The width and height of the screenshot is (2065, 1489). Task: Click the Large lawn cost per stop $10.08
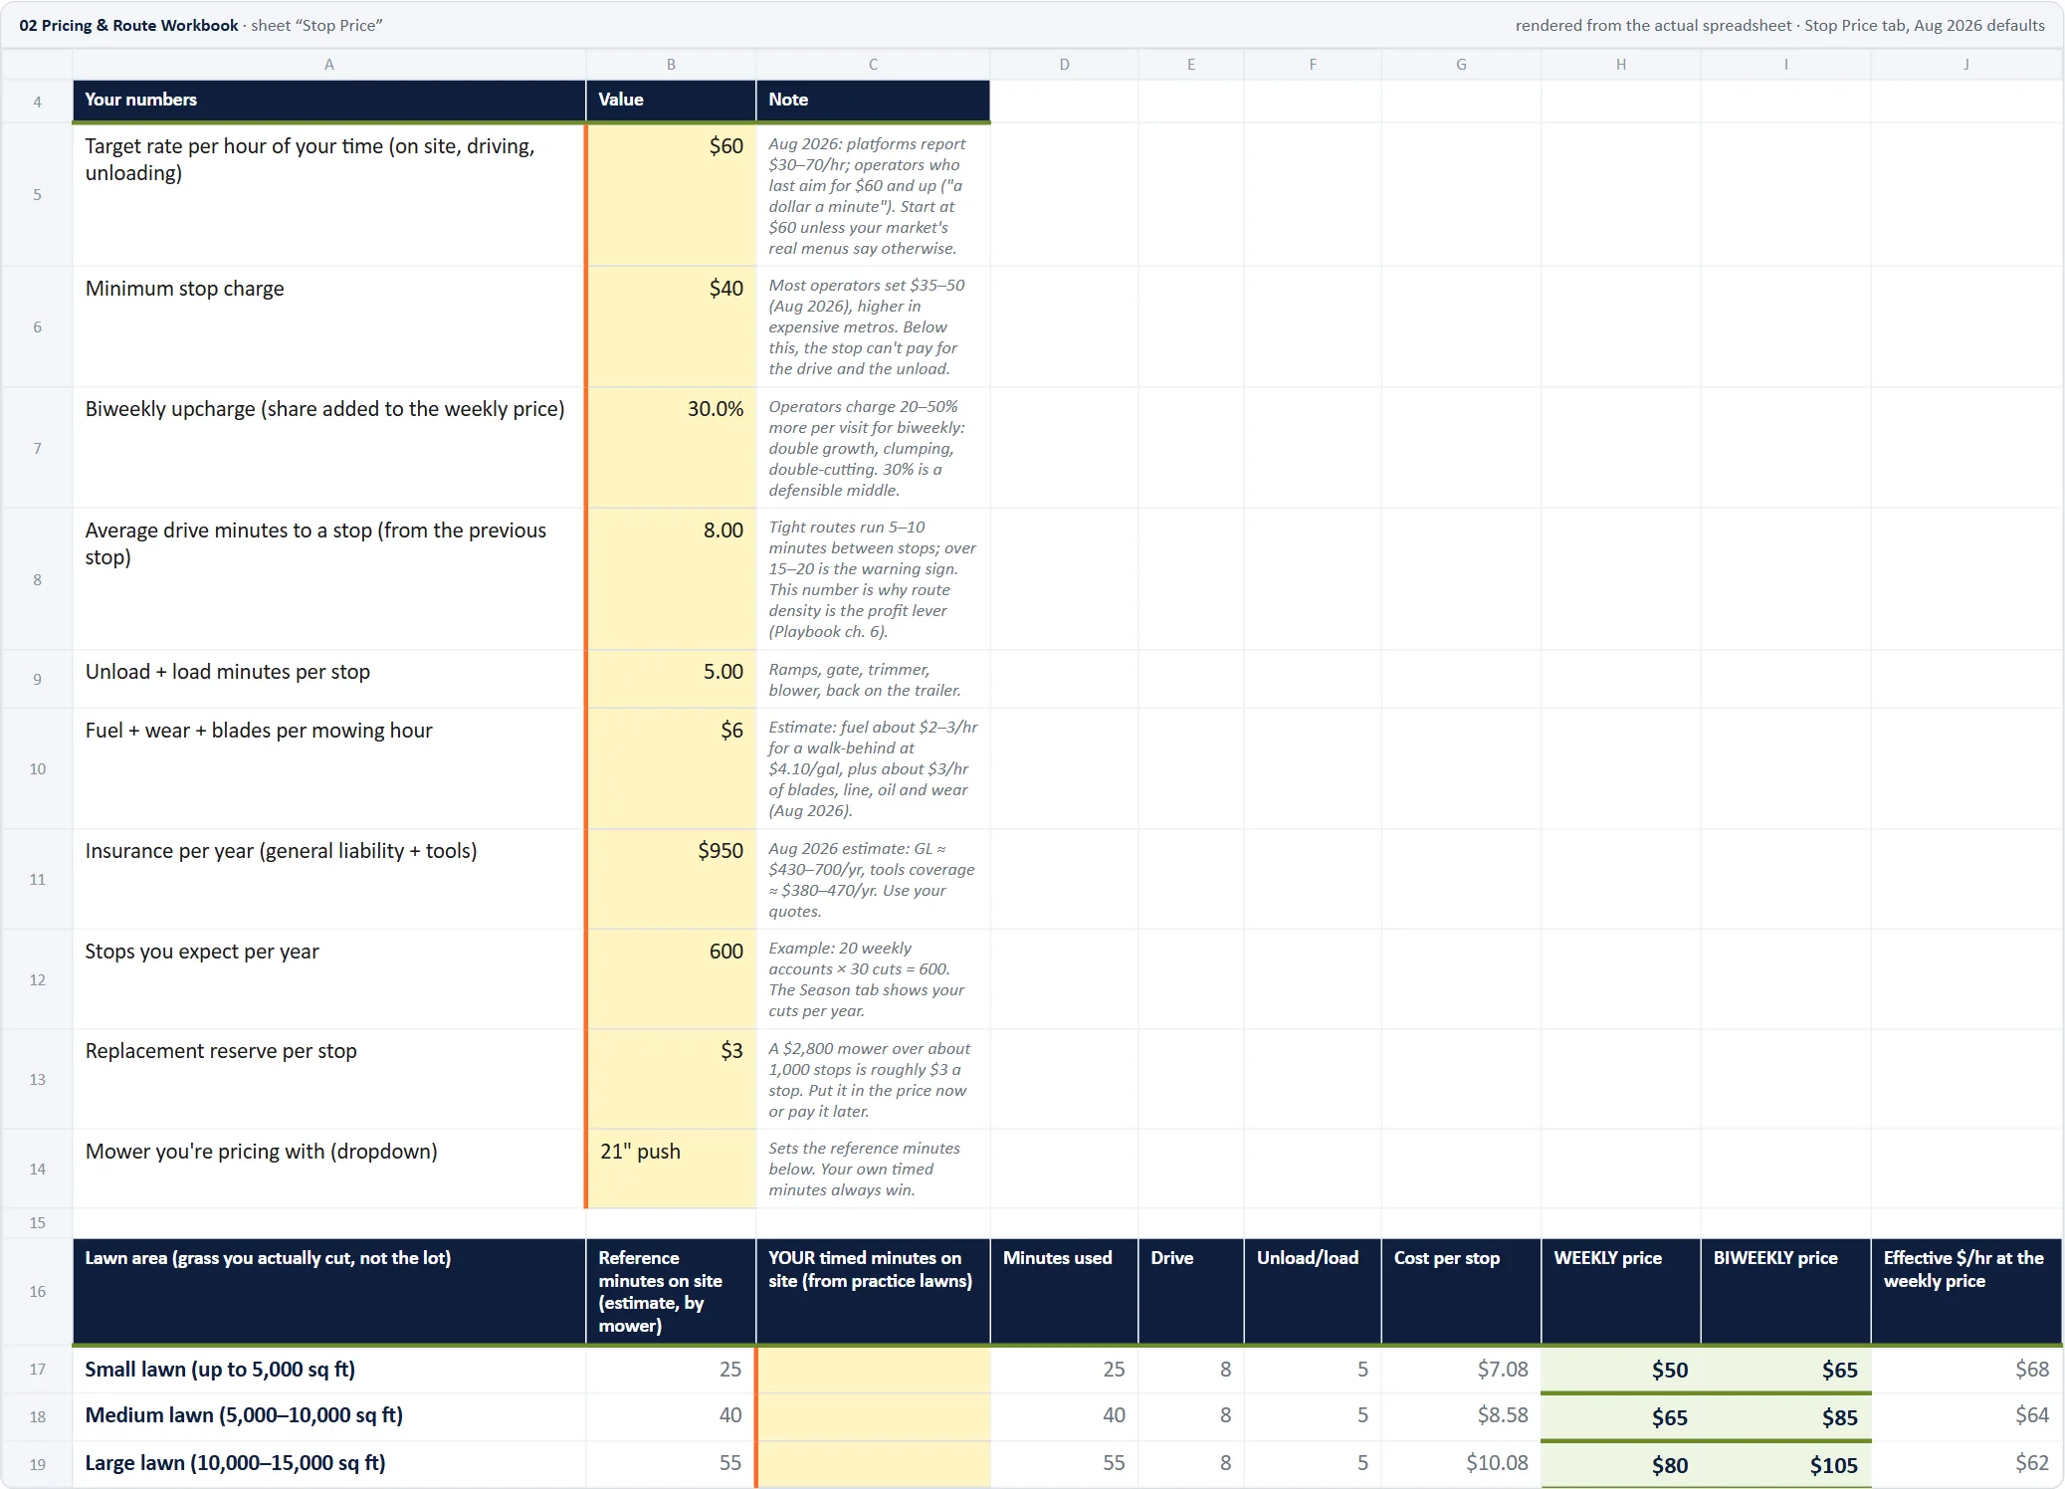click(x=1461, y=1464)
